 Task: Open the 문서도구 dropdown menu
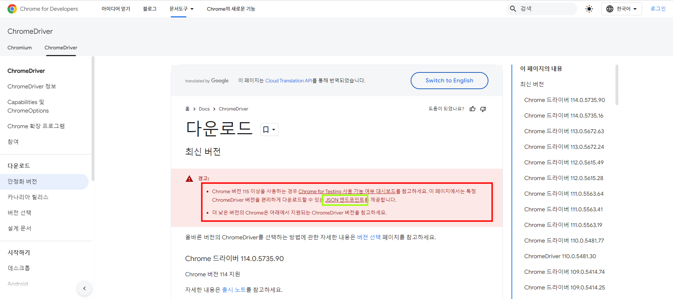[181, 9]
